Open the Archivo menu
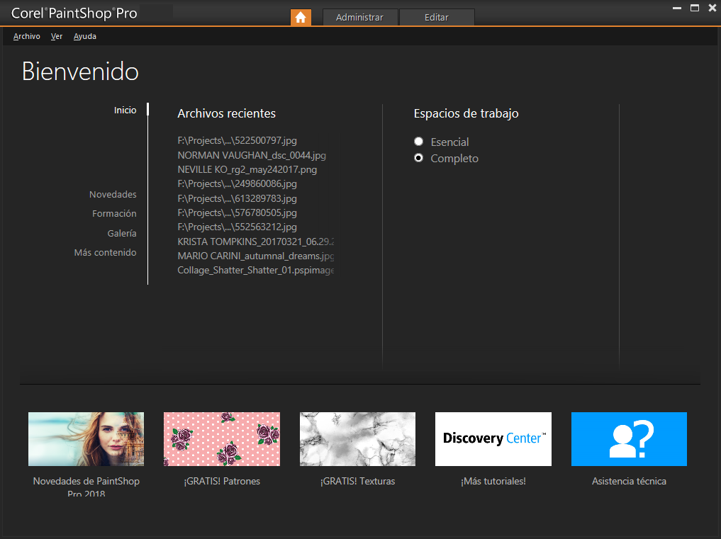721x539 pixels. coord(27,36)
